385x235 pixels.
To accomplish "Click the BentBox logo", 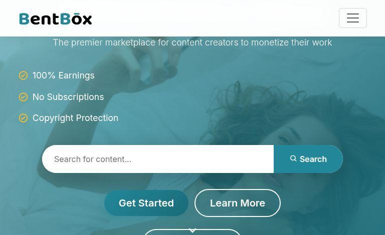I will point(56,18).
